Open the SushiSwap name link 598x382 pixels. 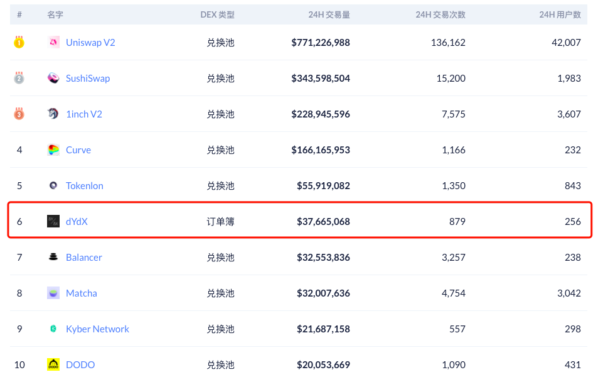(x=88, y=79)
